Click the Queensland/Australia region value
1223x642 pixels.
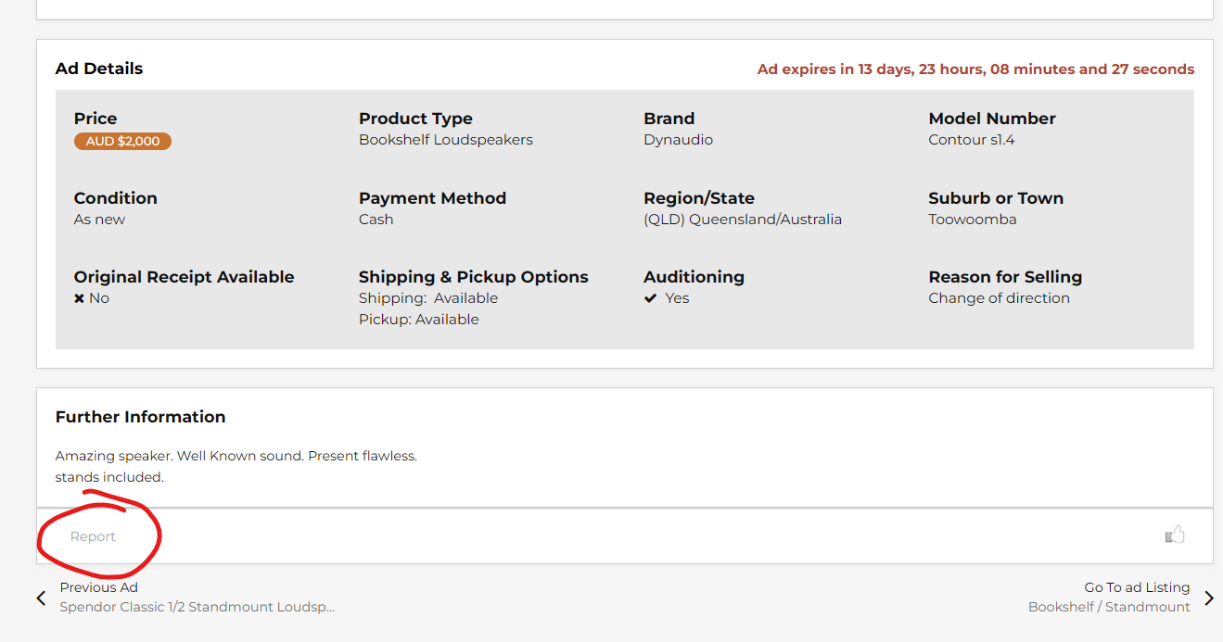click(743, 220)
